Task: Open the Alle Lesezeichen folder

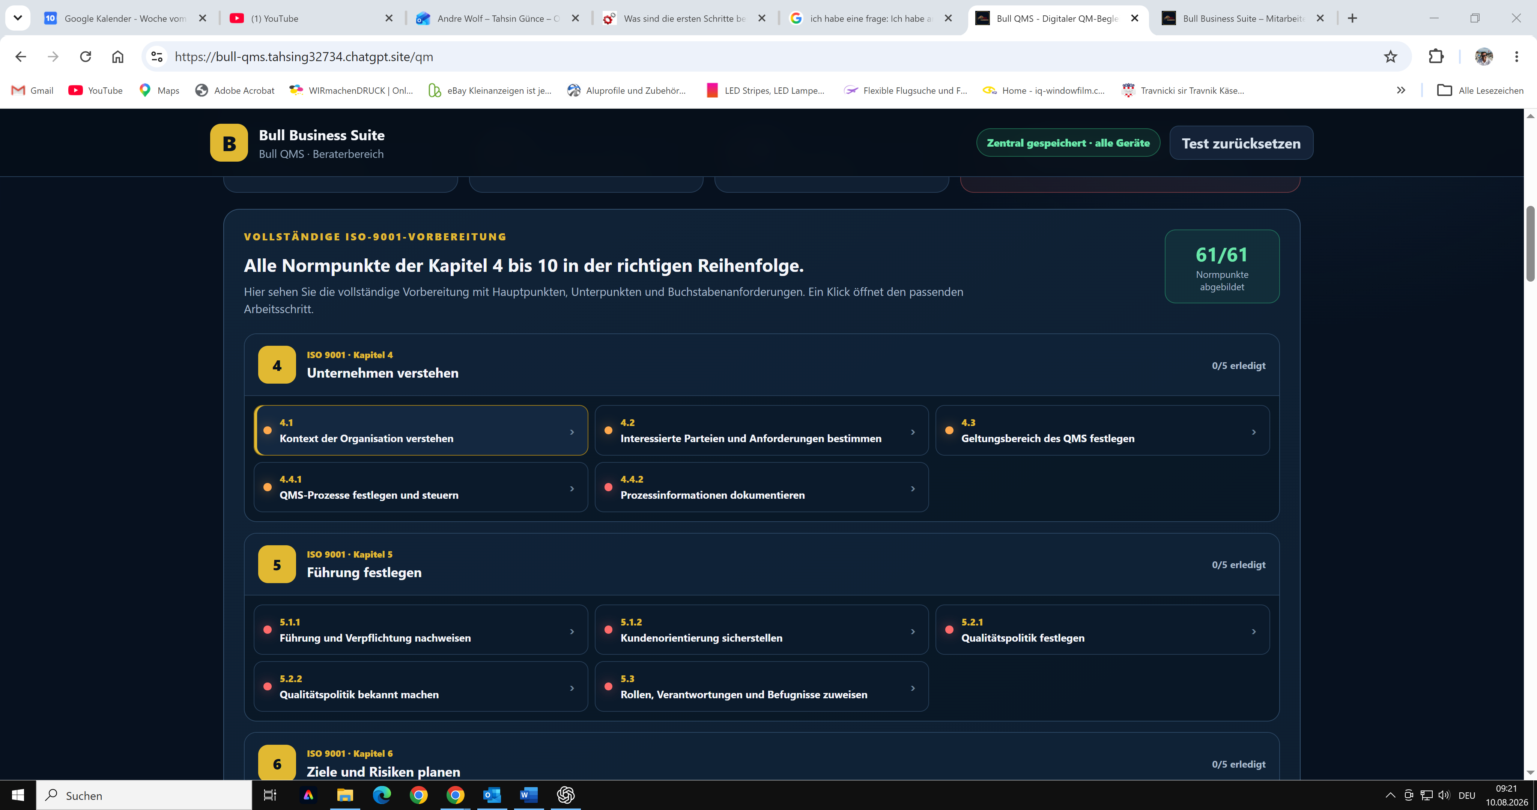Action: point(1480,90)
